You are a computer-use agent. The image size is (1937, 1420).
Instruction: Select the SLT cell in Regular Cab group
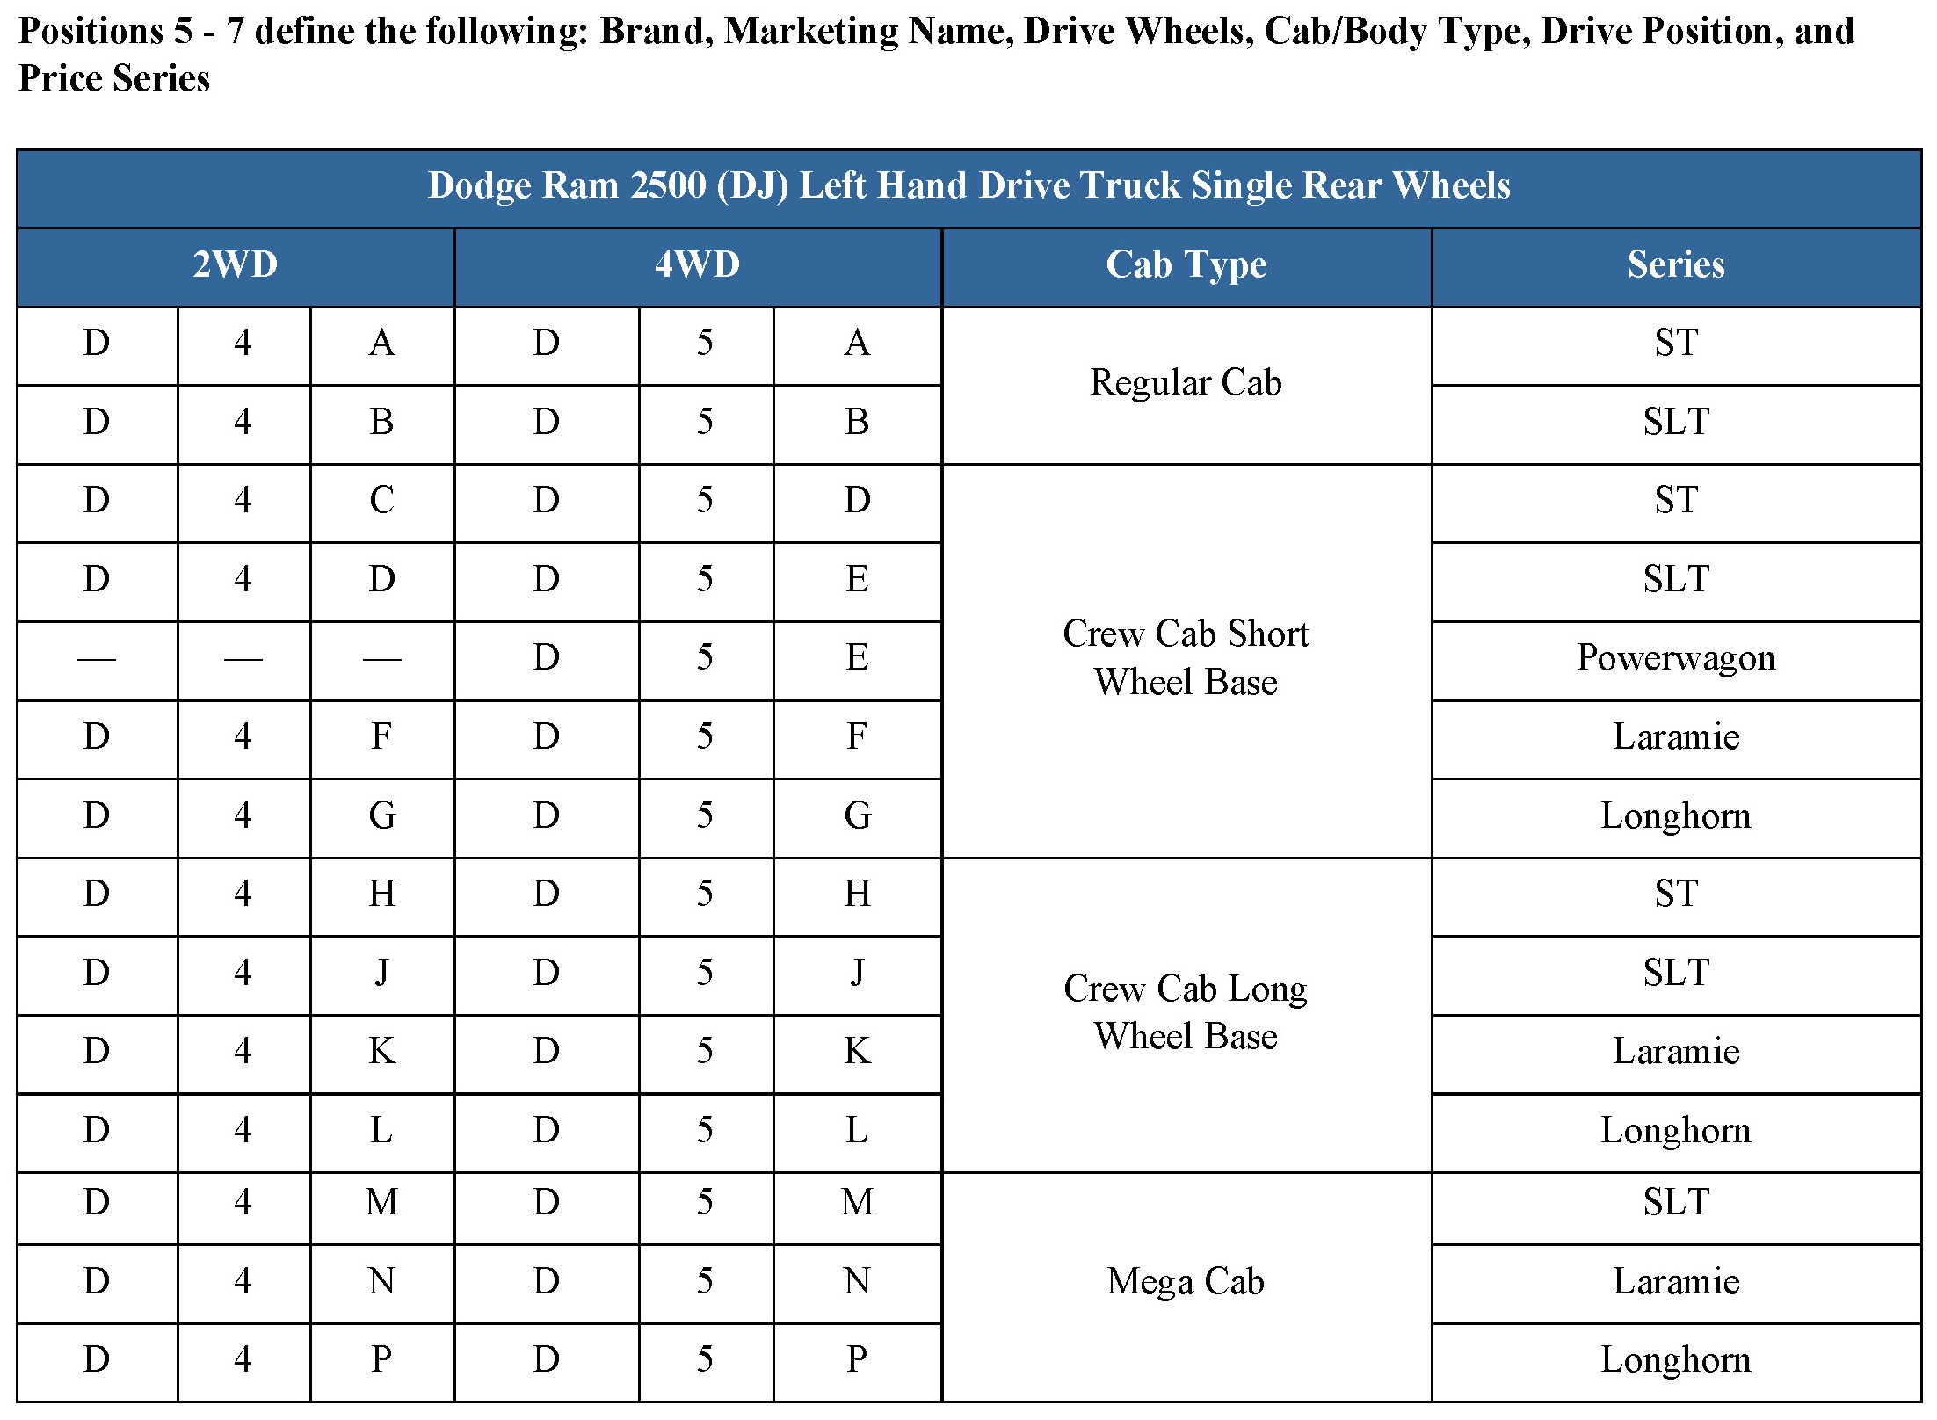coord(1675,423)
